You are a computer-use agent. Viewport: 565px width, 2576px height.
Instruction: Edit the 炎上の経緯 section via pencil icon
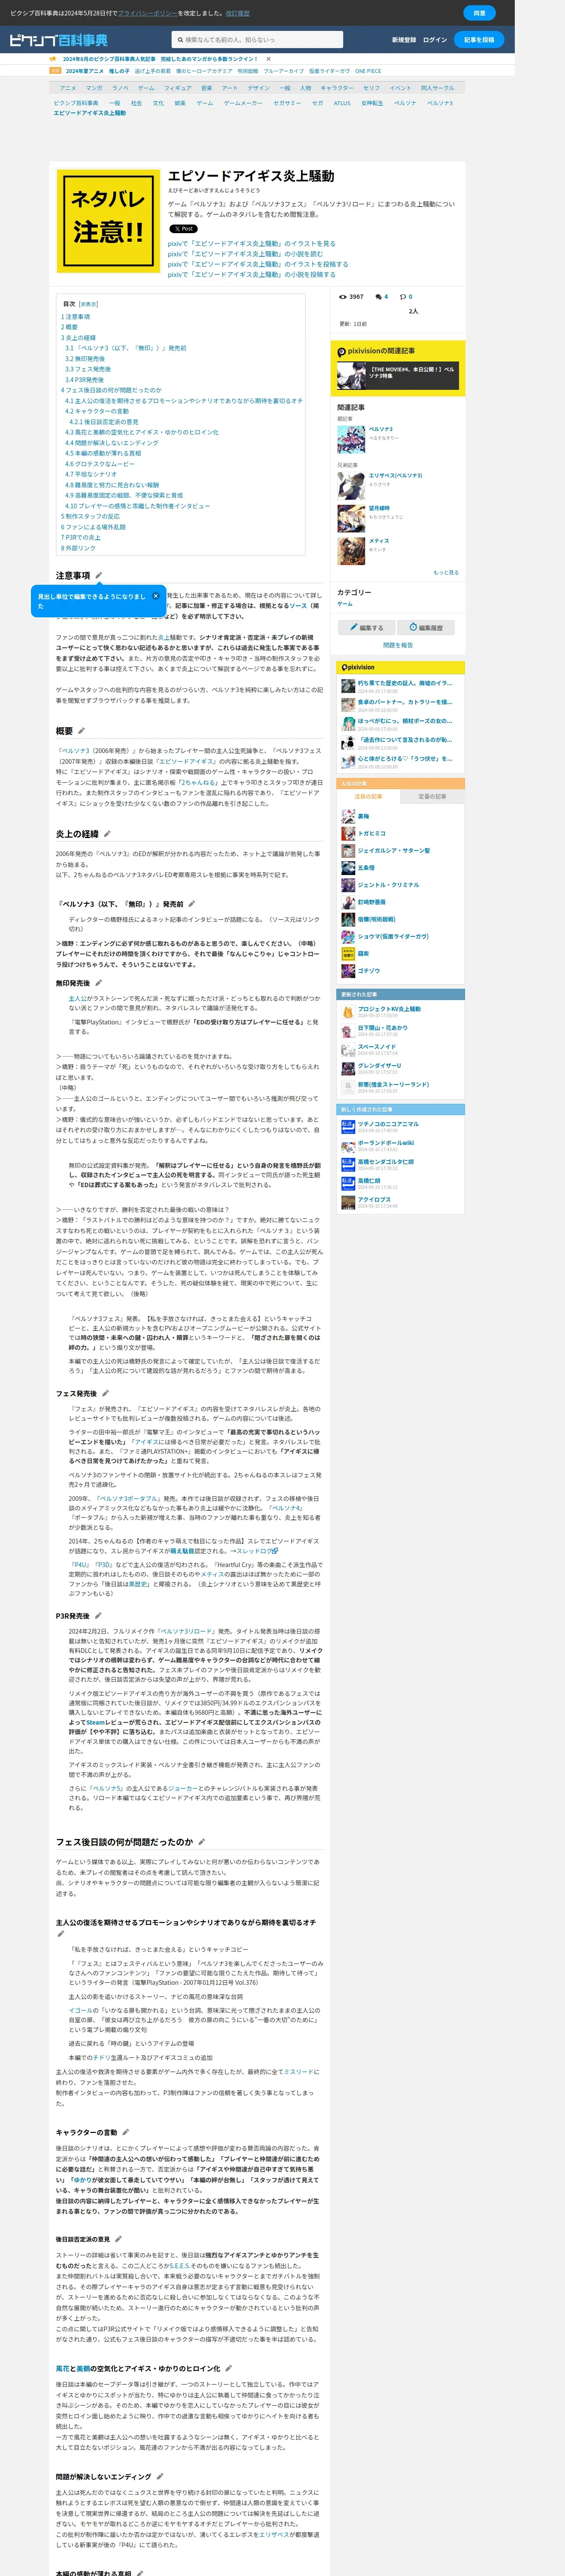[x=107, y=834]
